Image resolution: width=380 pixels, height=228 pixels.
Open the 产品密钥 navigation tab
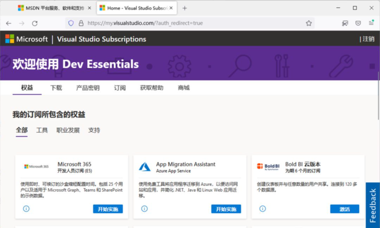click(x=88, y=88)
